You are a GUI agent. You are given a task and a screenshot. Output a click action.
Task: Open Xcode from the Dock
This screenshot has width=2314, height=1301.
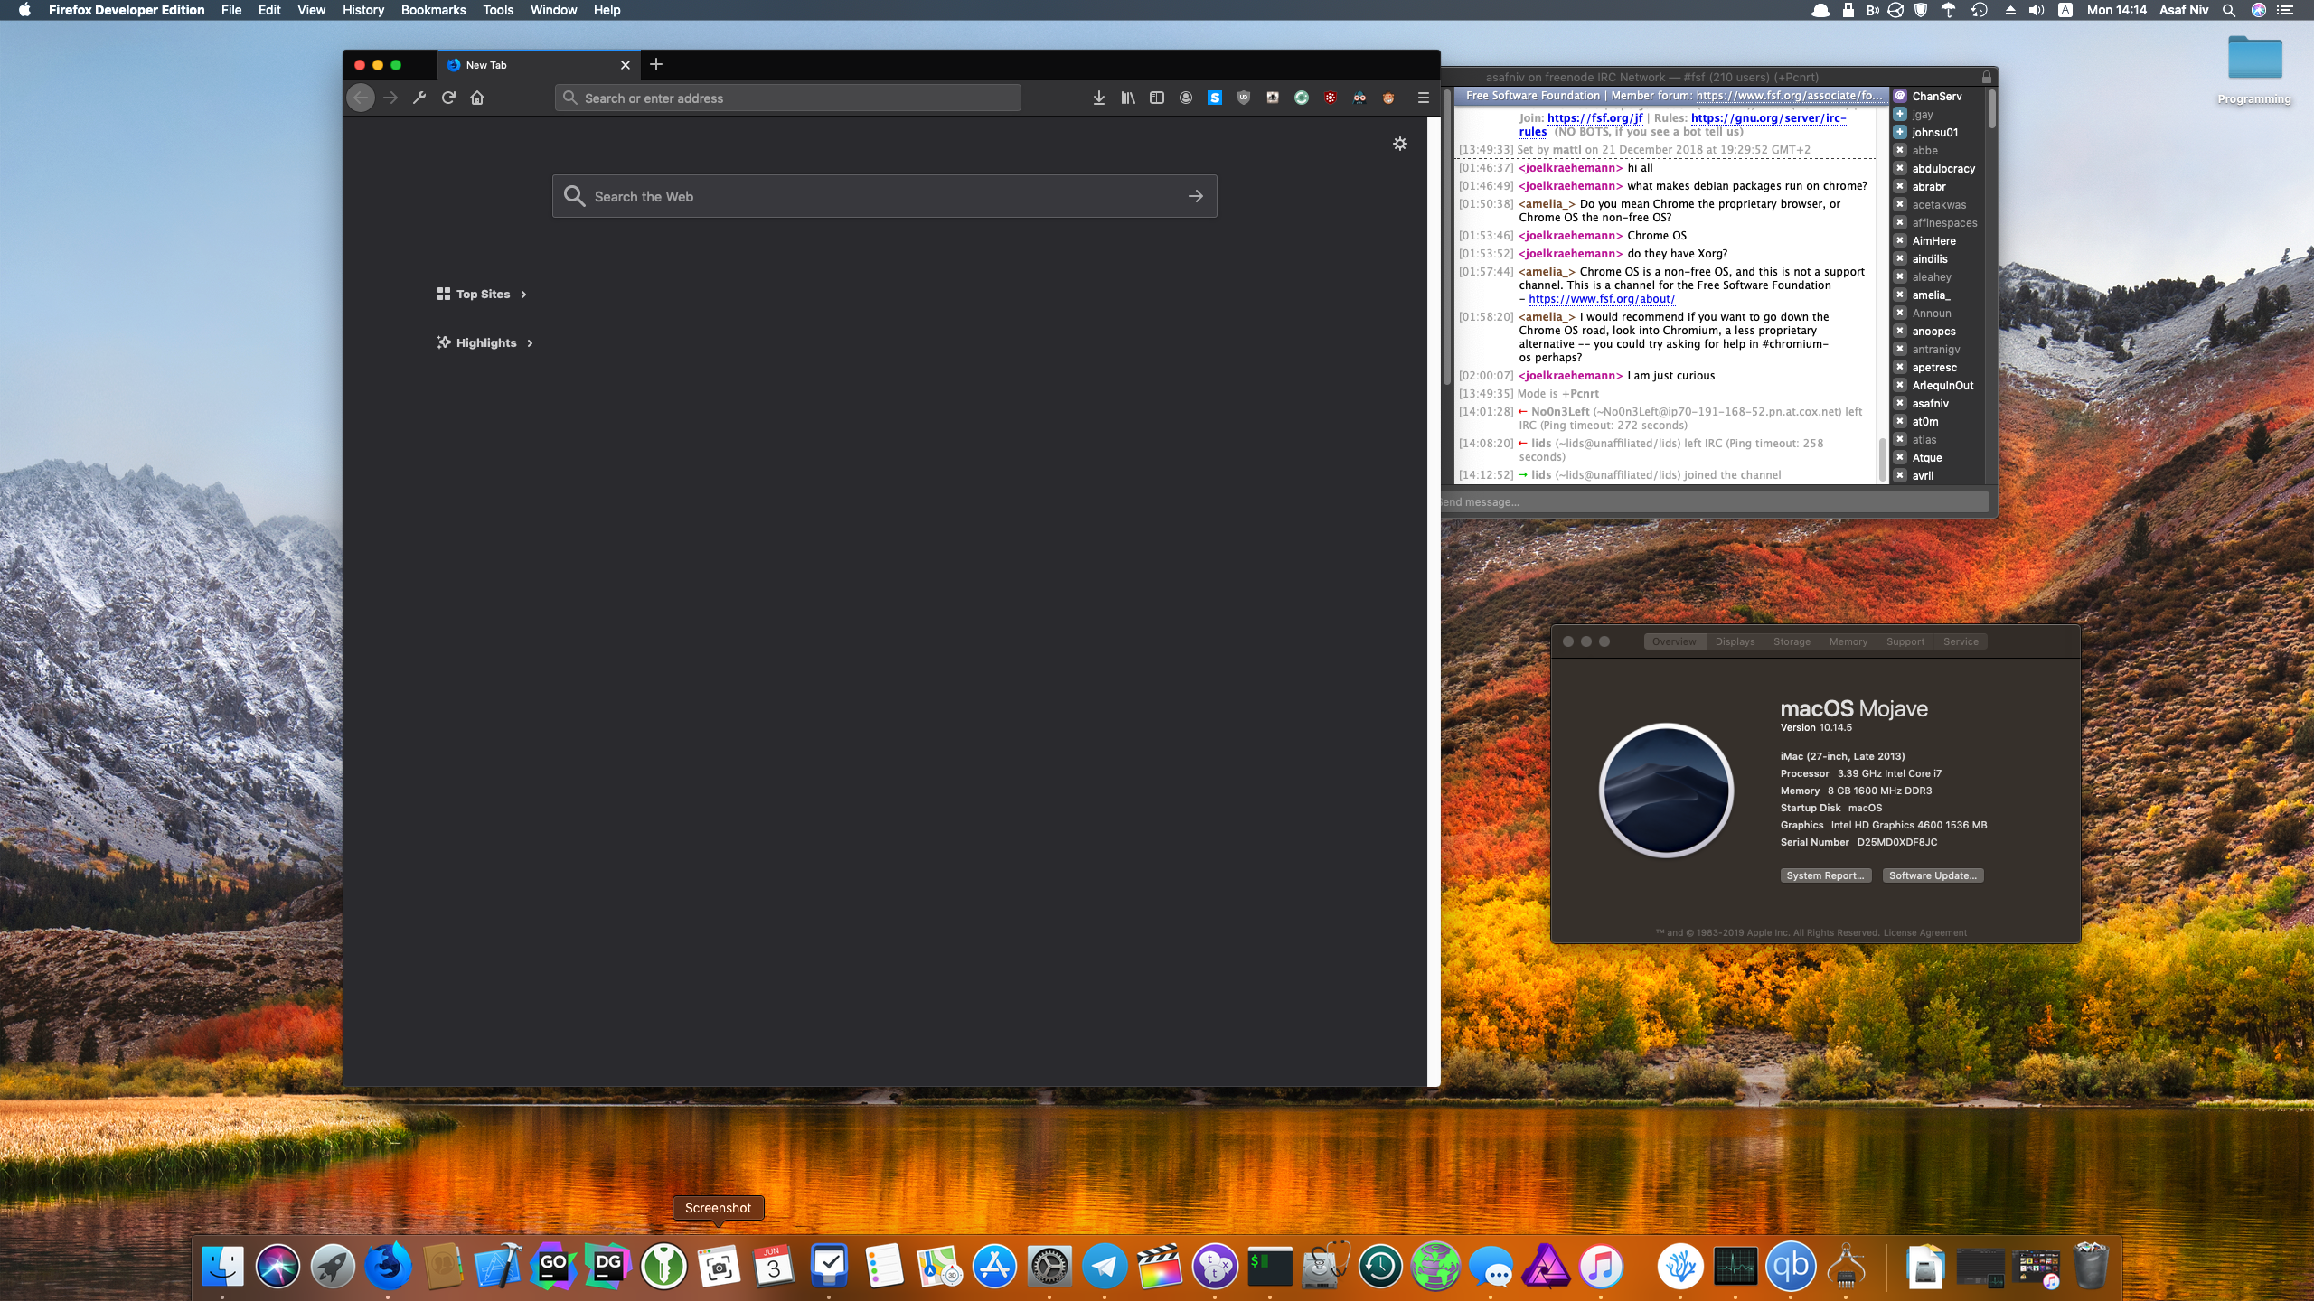point(497,1266)
